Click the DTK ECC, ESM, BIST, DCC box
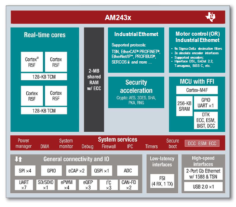This screenshot has width=236, height=207. 206,120
